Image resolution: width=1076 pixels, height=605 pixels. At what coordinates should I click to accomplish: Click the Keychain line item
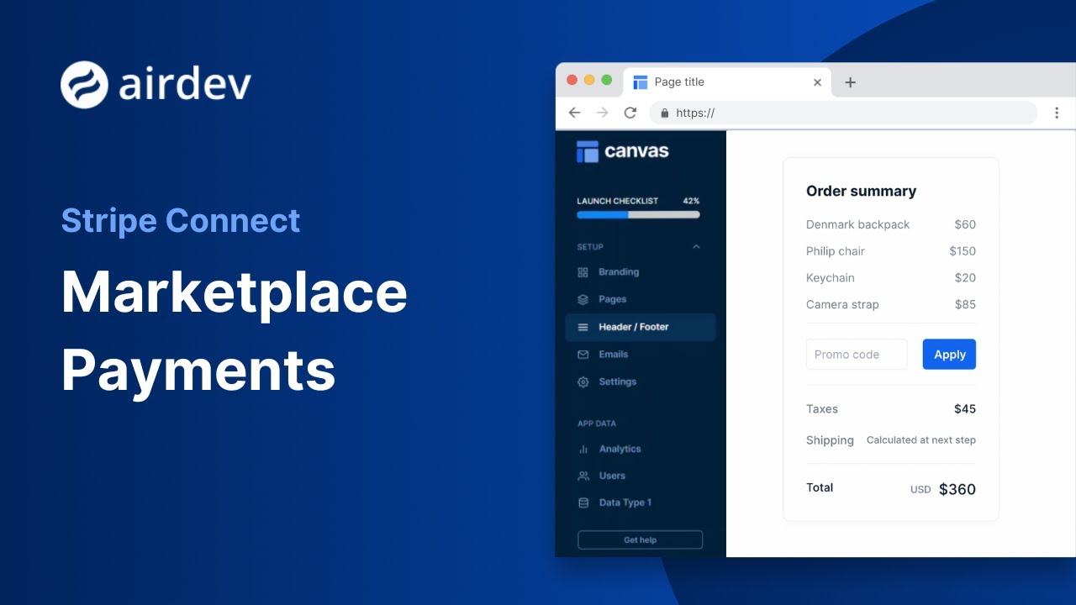coord(830,278)
